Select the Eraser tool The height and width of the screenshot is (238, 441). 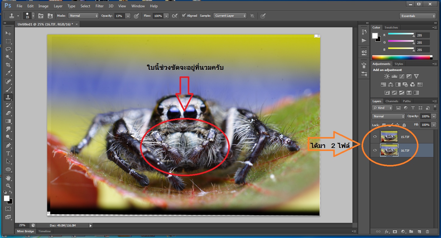[9, 113]
